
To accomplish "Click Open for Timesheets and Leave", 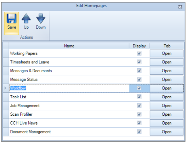I will [x=166, y=62].
